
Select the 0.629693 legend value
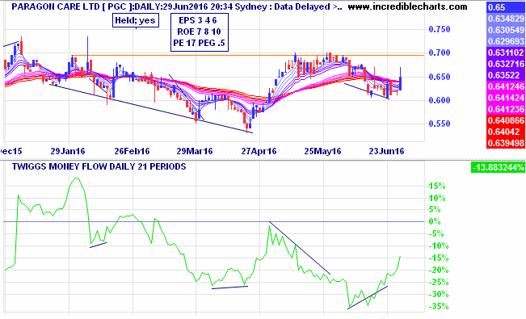coord(506,41)
